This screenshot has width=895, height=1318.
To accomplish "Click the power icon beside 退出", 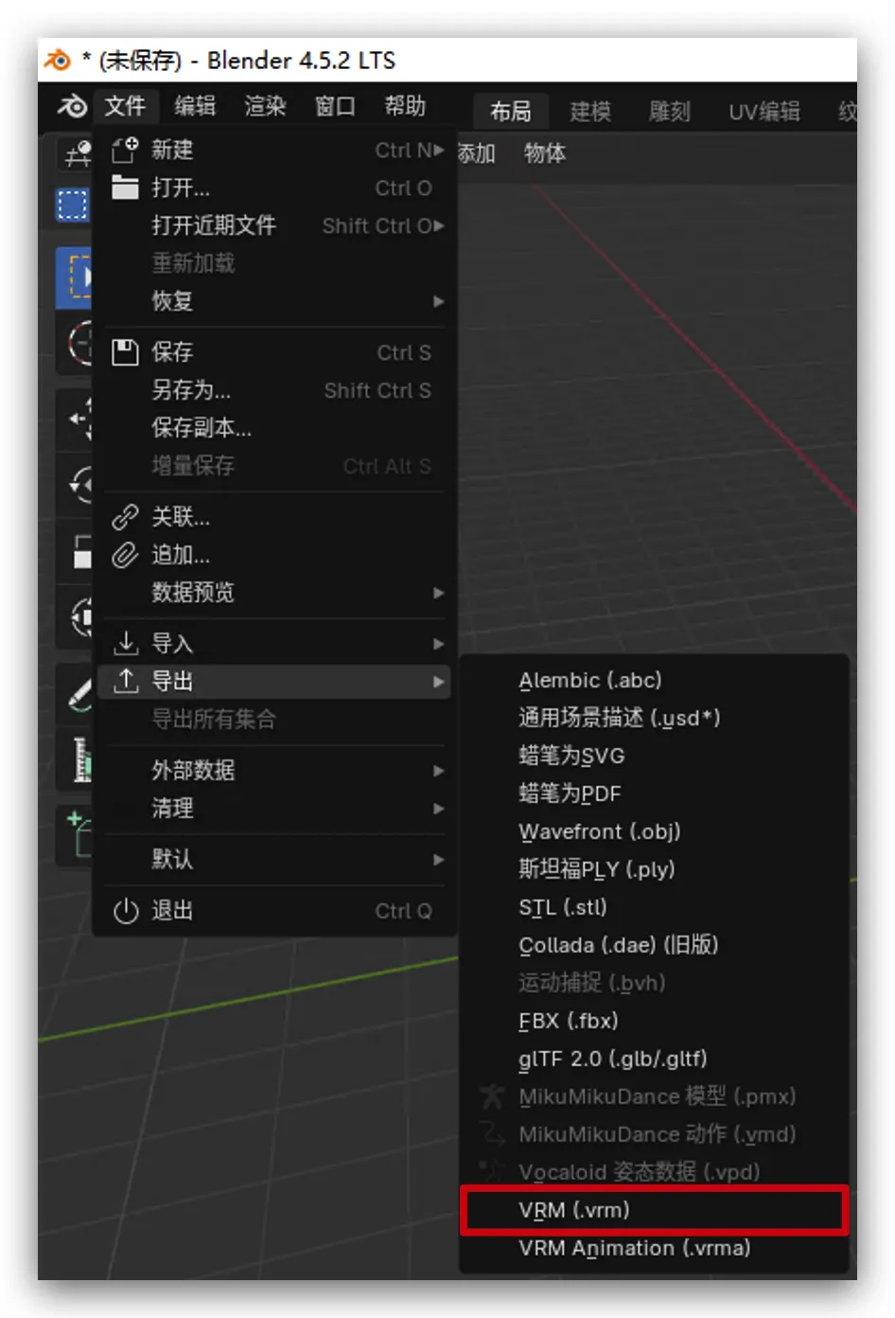I will pos(126,911).
